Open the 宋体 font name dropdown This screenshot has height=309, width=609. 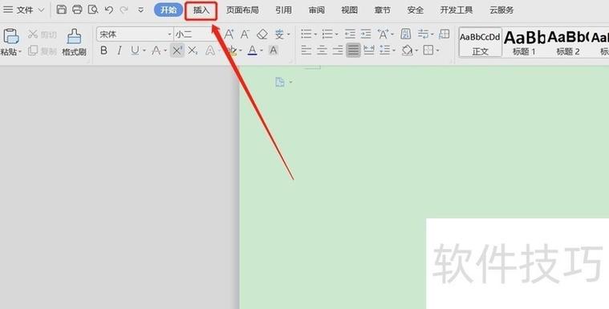pos(170,35)
